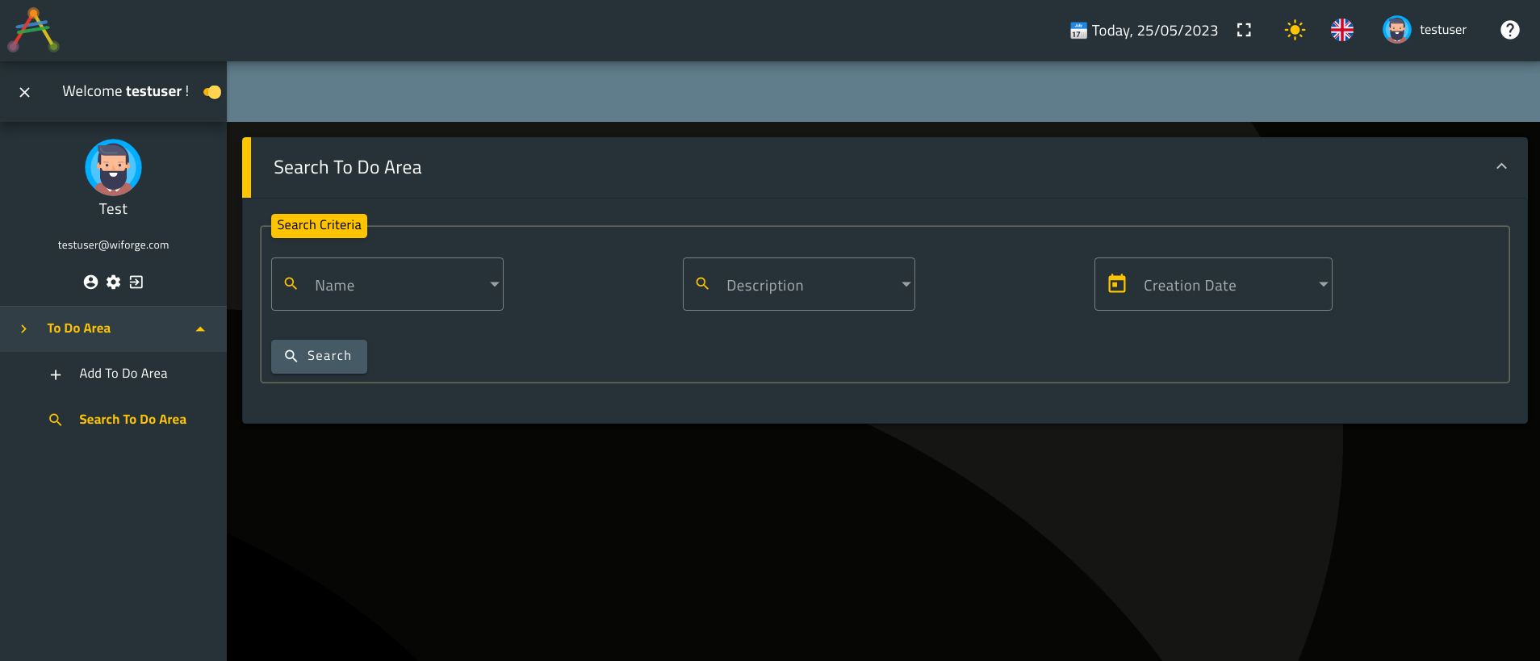Toggle the yellow switch beside welcome message
The width and height of the screenshot is (1540, 661).
212,92
